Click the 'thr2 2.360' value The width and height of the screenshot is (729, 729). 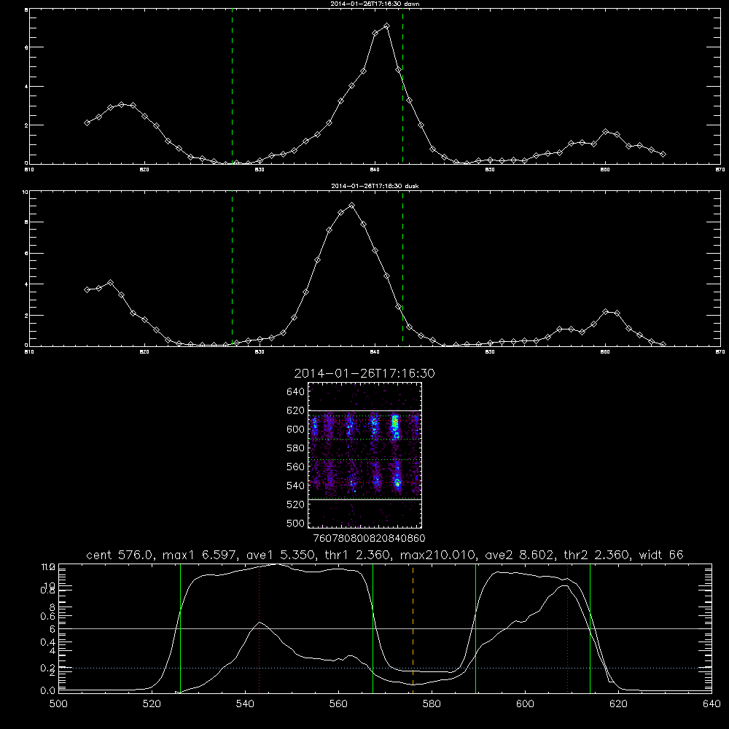pyautogui.click(x=596, y=555)
